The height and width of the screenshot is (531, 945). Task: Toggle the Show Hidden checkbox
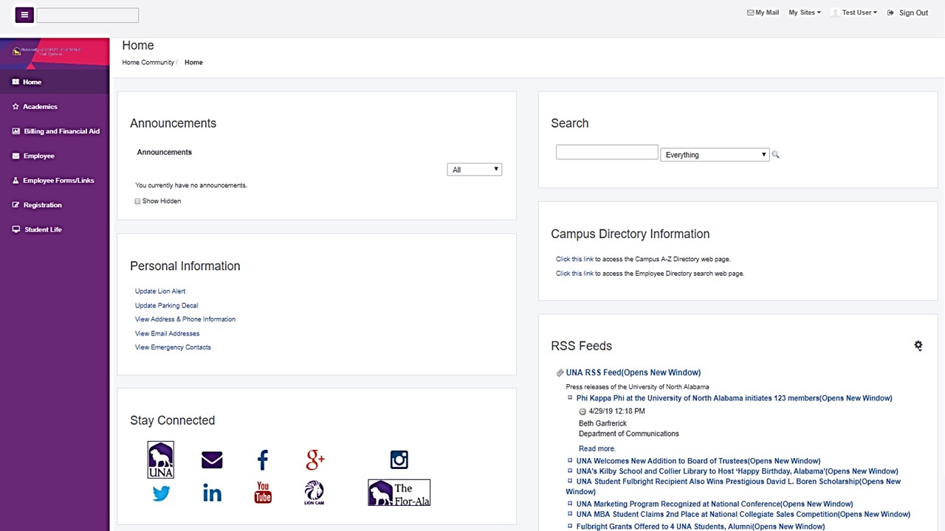(x=137, y=201)
